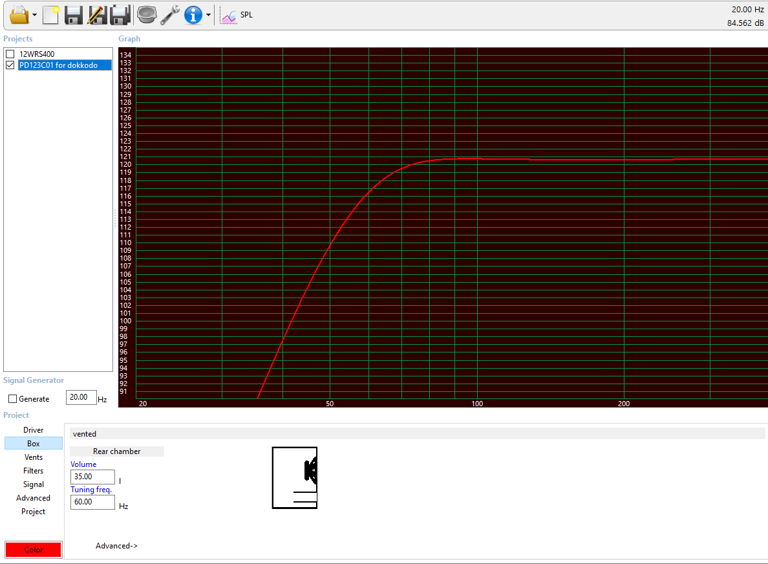Click the Volume input field

92,477
